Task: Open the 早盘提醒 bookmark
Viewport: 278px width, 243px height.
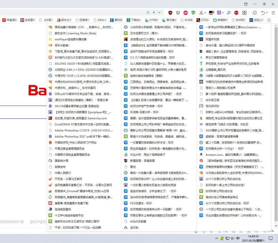Action: 10,20
